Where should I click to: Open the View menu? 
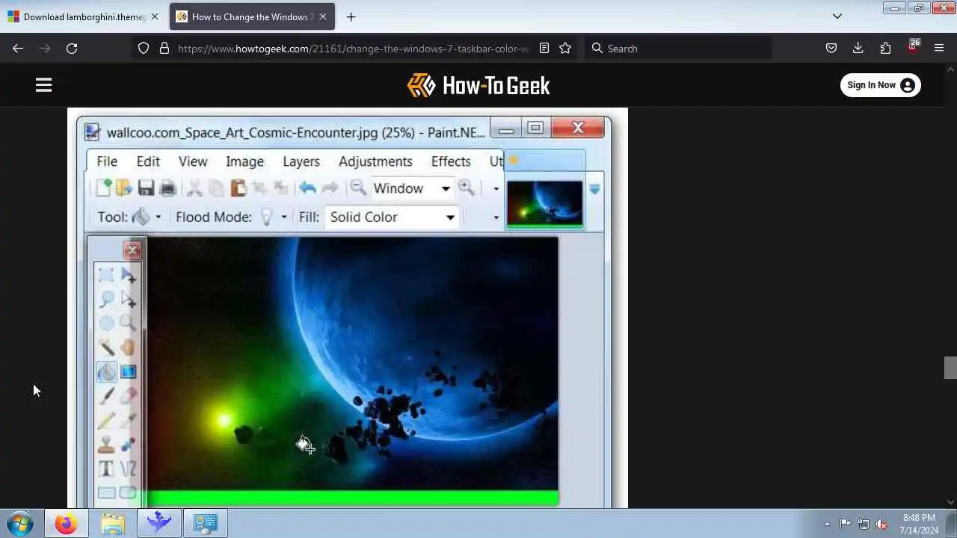(x=193, y=161)
